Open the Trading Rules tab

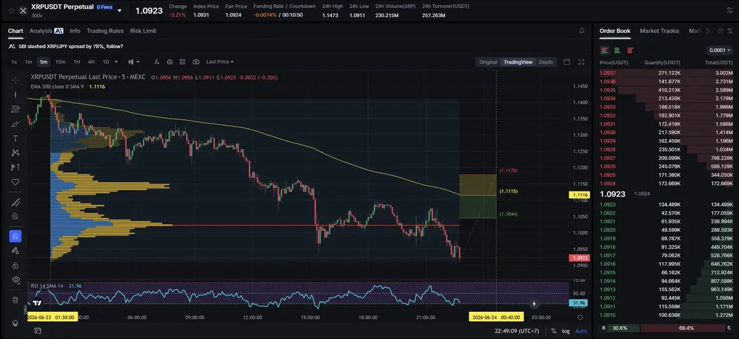tap(105, 31)
